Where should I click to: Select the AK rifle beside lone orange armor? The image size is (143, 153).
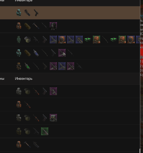coord(27,104)
